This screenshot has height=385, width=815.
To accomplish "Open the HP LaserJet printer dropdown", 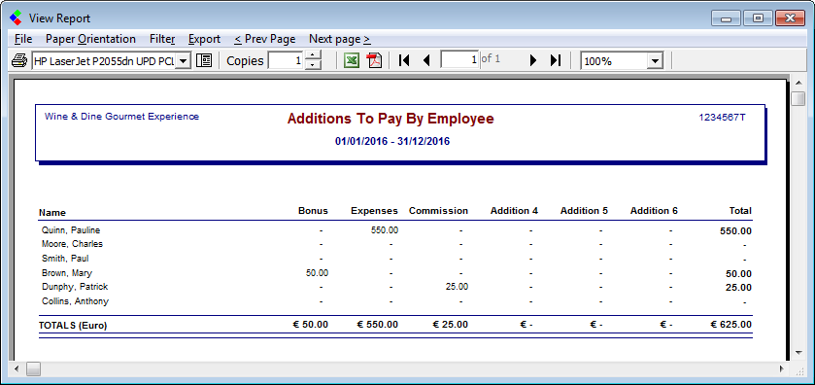I will click(x=183, y=61).
